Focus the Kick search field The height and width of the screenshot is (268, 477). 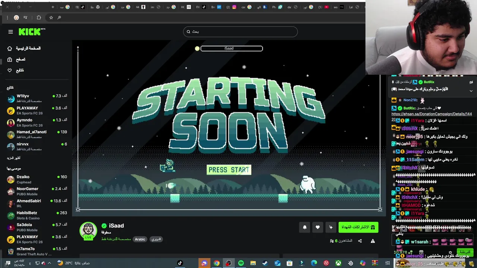240,32
